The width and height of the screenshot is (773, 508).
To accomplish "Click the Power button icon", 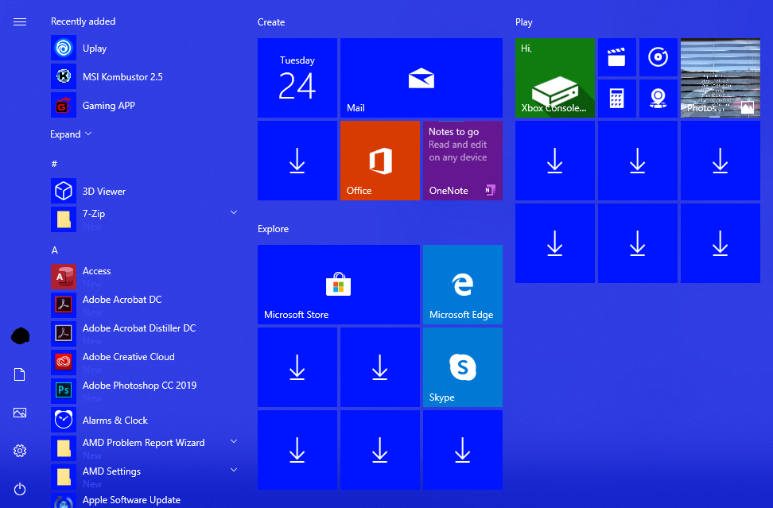I will point(20,489).
